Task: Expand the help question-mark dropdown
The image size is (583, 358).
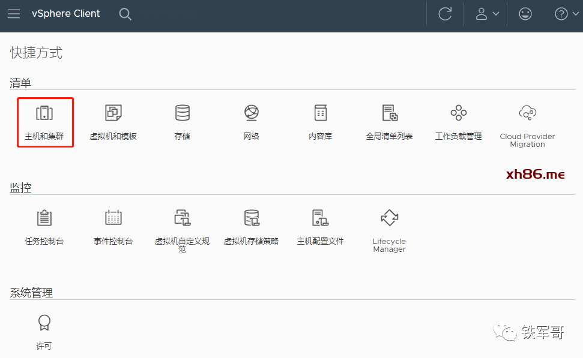Action: 566,14
